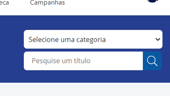Image resolution: width=170 pixels, height=96 pixels.
Task: Click inside the title search box
Action: tap(83, 61)
